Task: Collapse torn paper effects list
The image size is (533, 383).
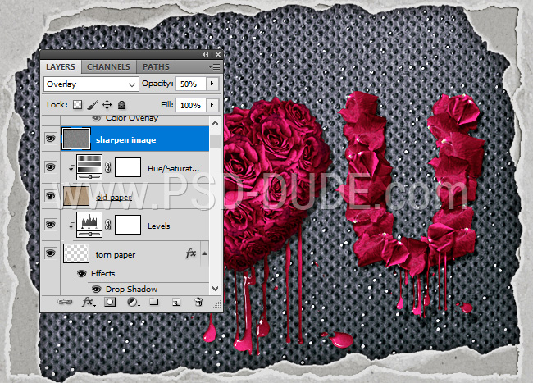Action: 205,253
